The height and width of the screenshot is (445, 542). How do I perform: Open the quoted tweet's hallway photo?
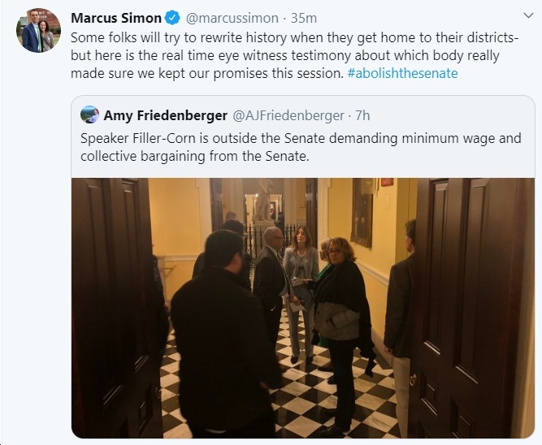(303, 308)
